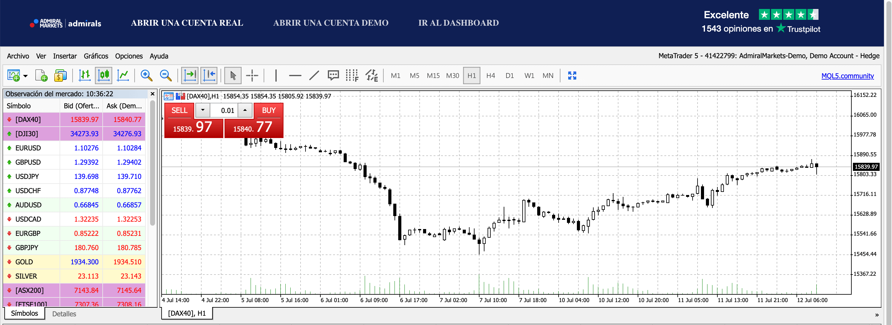This screenshot has height=325, width=892.
Task: Decrease the trade volume with down arrow
Action: click(203, 110)
